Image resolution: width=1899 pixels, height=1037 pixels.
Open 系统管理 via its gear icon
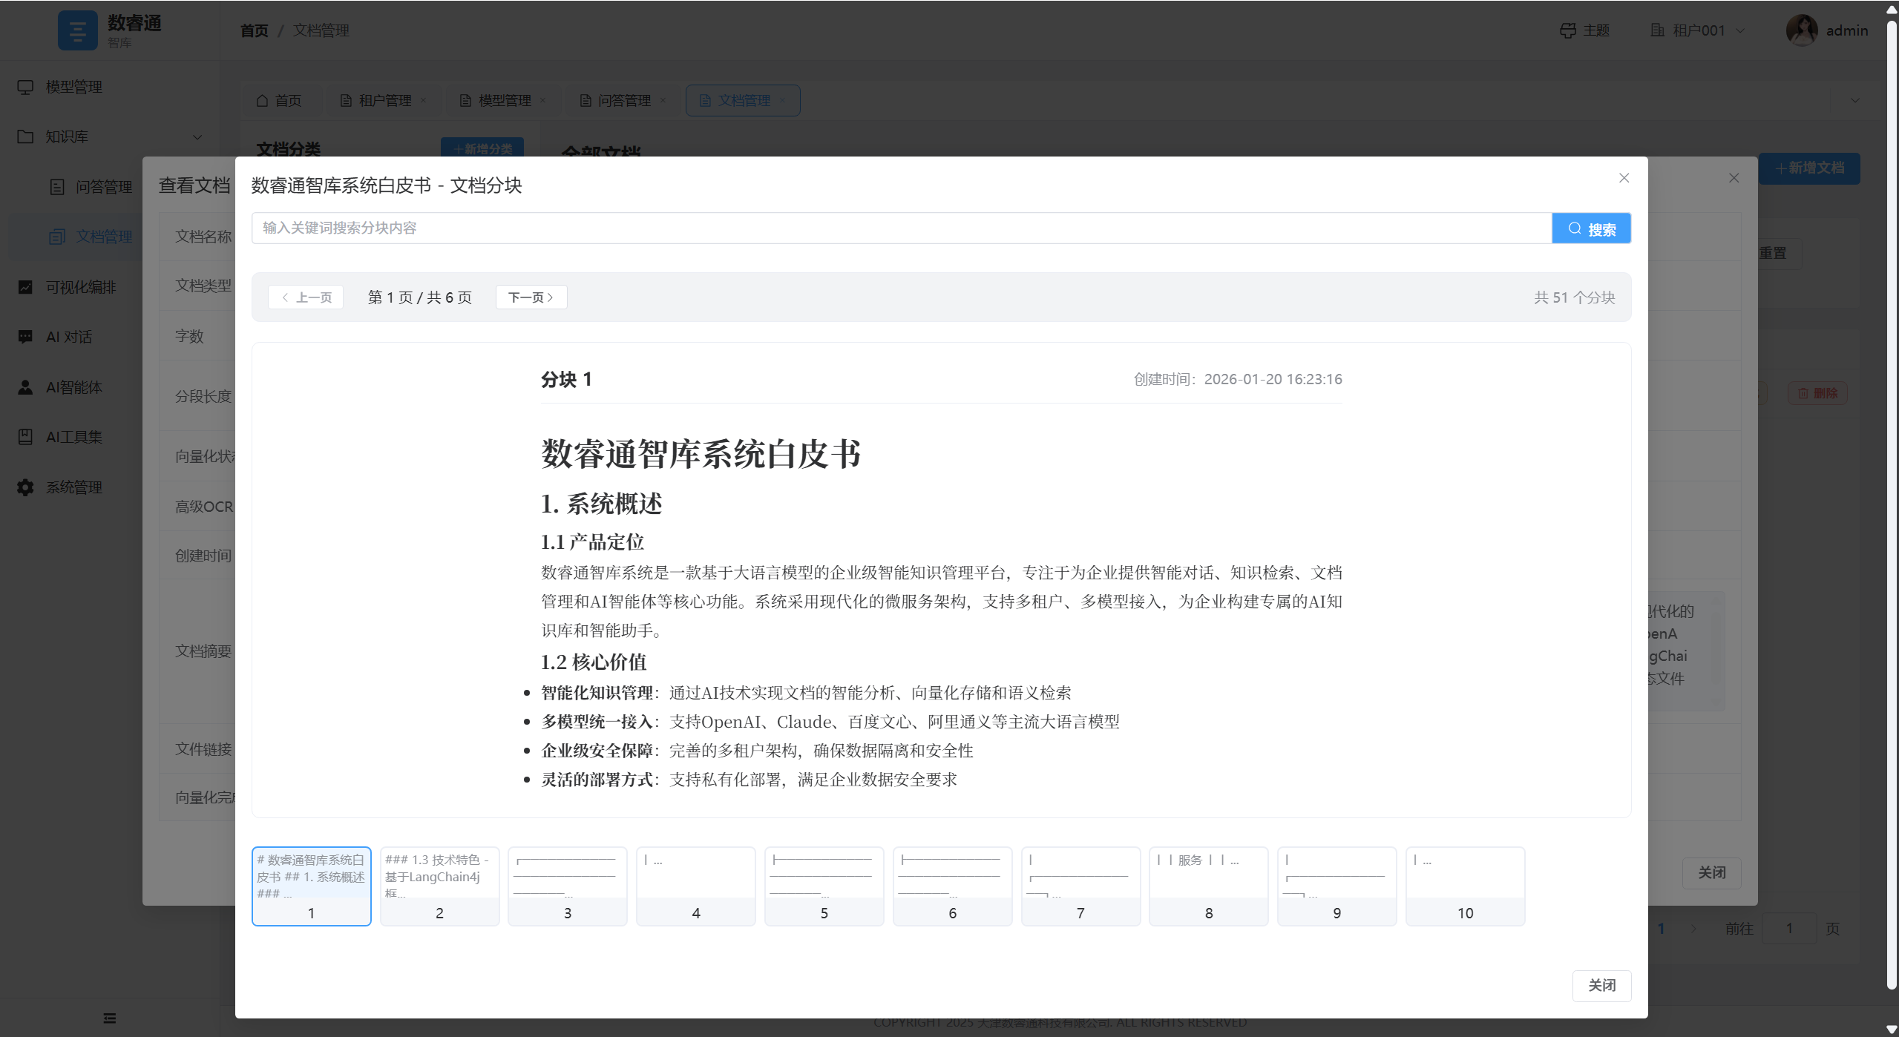click(73, 487)
